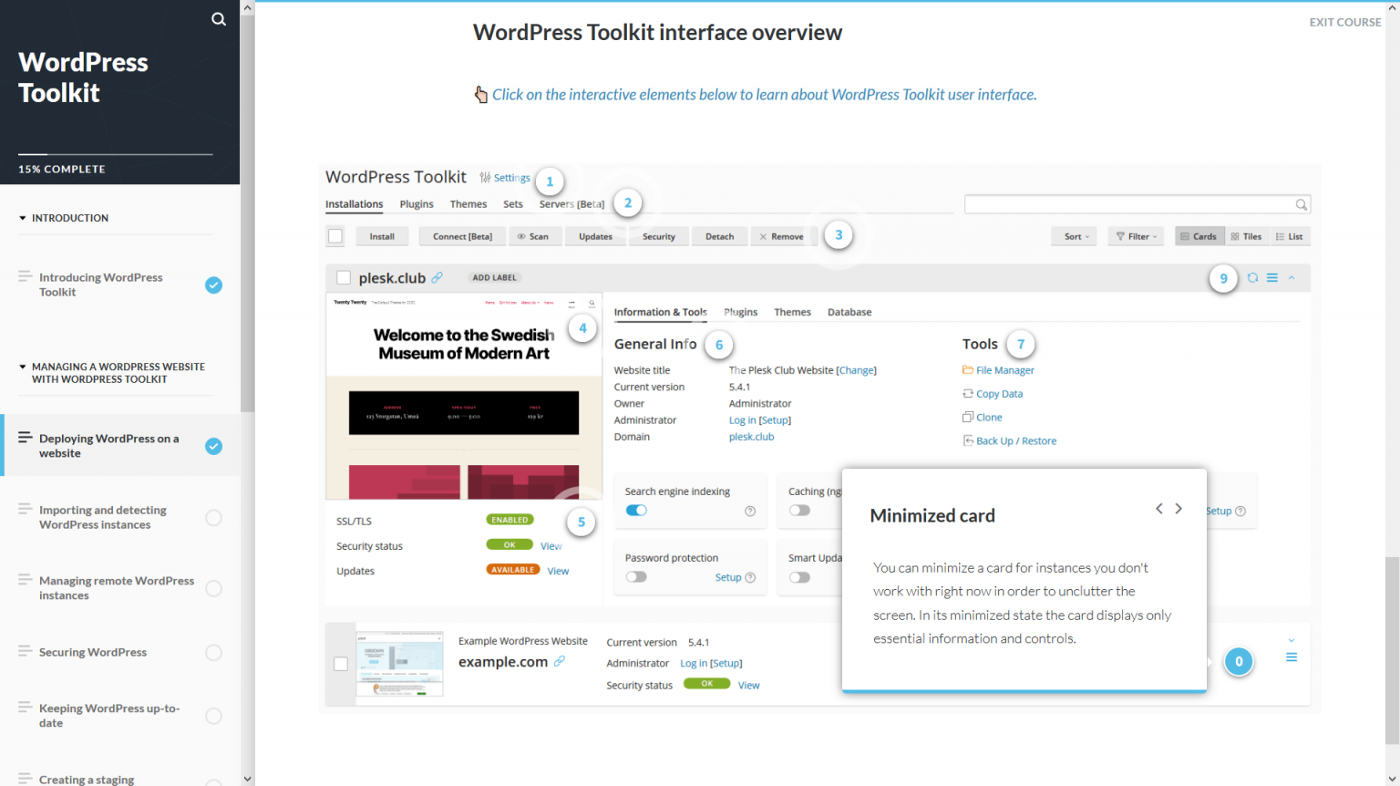The width and height of the screenshot is (1400, 786).
Task: Click the help icon beside Password protection Setup
Action: coord(750,577)
